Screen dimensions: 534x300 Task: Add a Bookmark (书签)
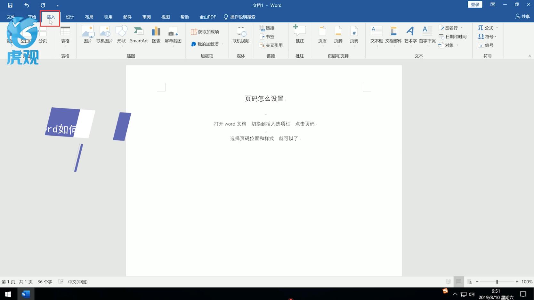coord(267,37)
